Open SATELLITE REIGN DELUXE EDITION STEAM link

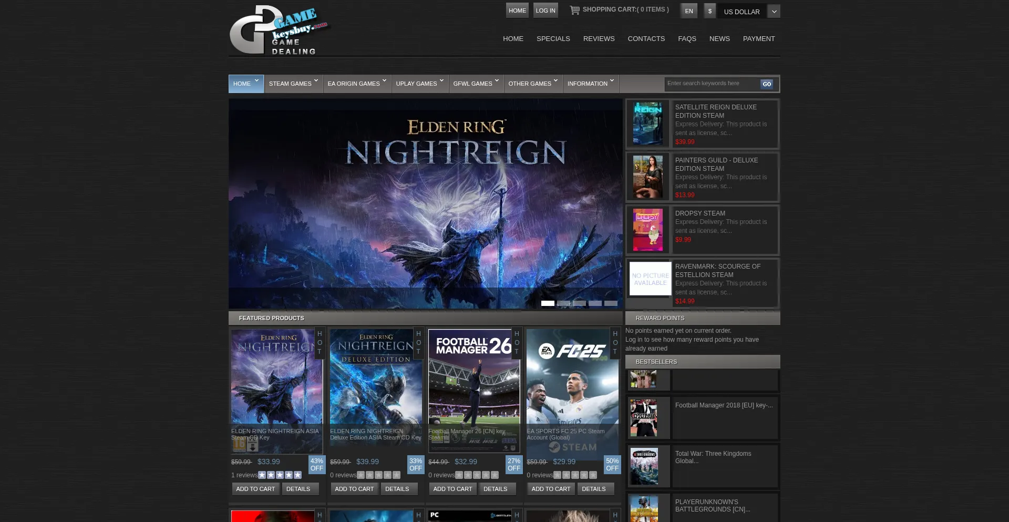(716, 111)
